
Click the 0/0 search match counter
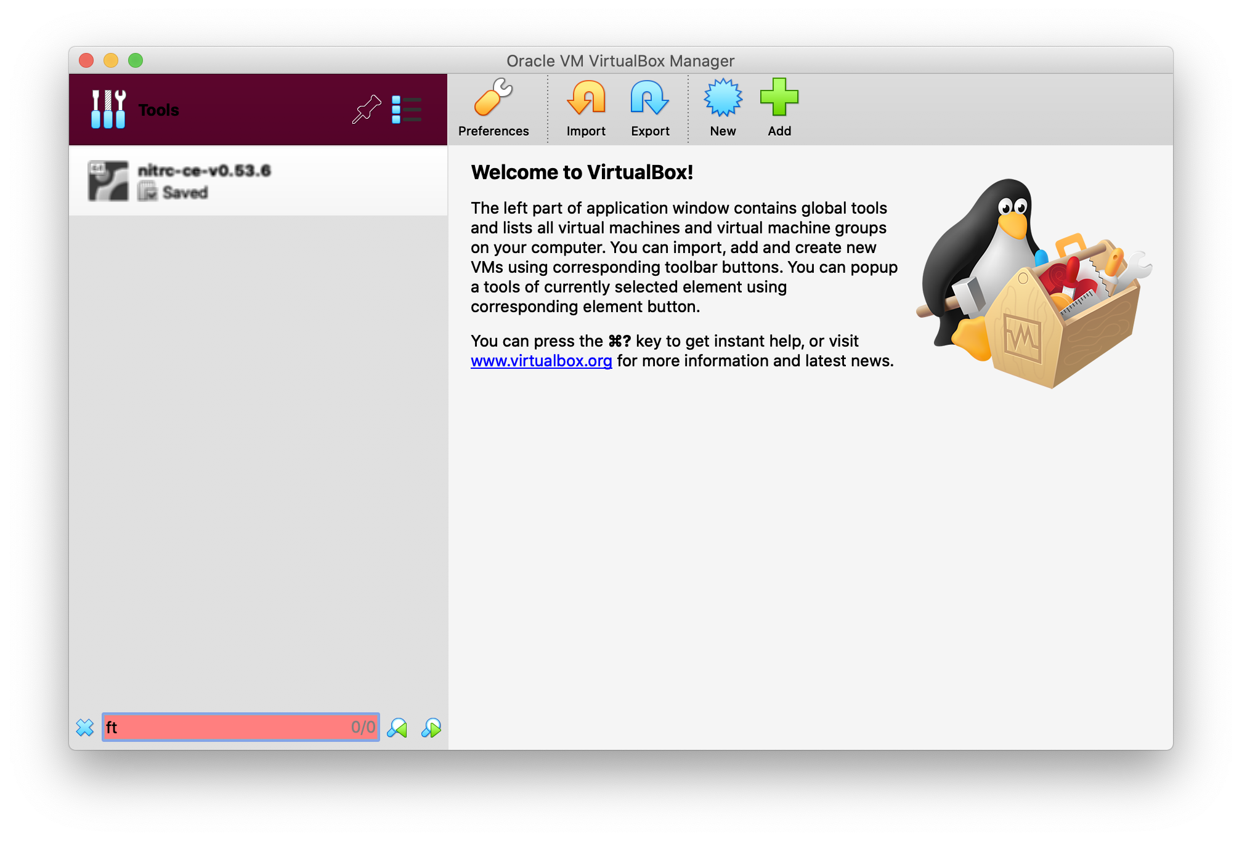(x=363, y=727)
